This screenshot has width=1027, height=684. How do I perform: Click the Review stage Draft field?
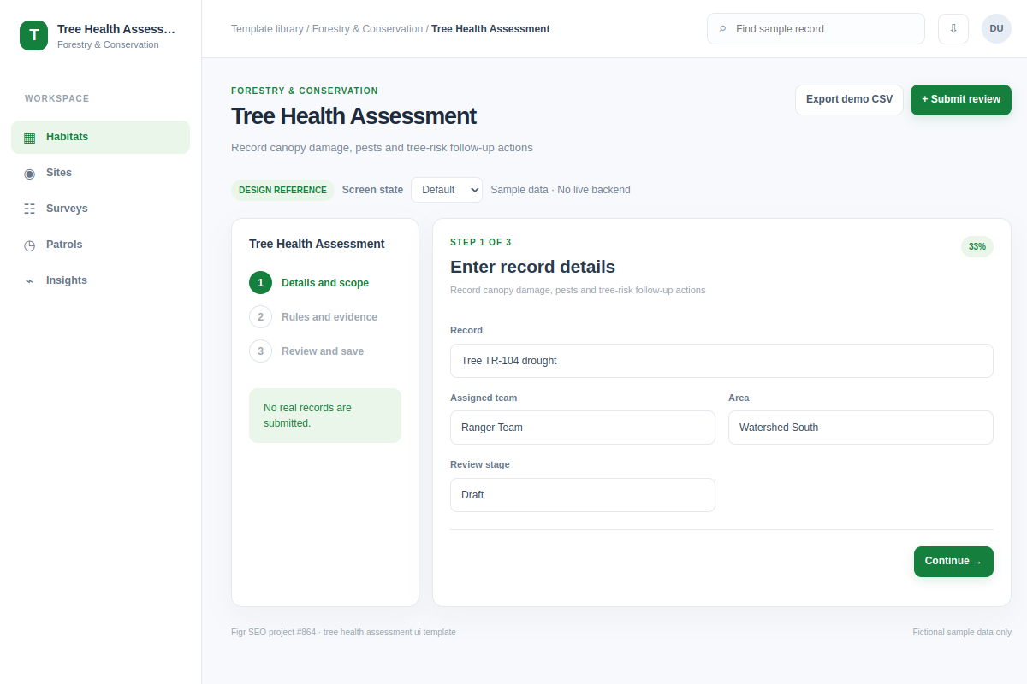(x=583, y=495)
